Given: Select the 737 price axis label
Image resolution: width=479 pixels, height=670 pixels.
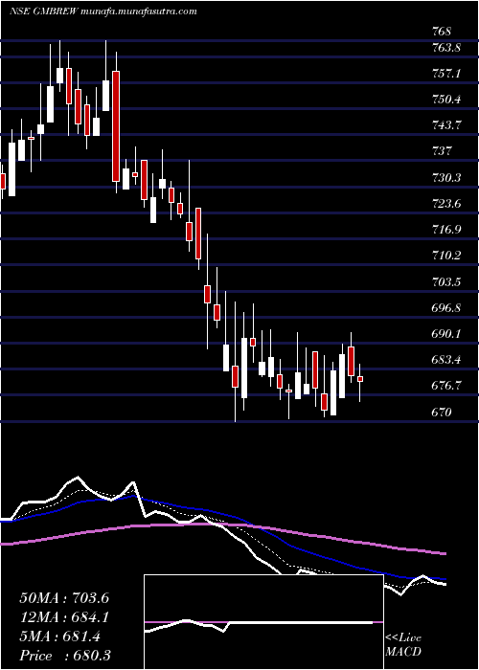Looking at the screenshot, I should pos(442,151).
